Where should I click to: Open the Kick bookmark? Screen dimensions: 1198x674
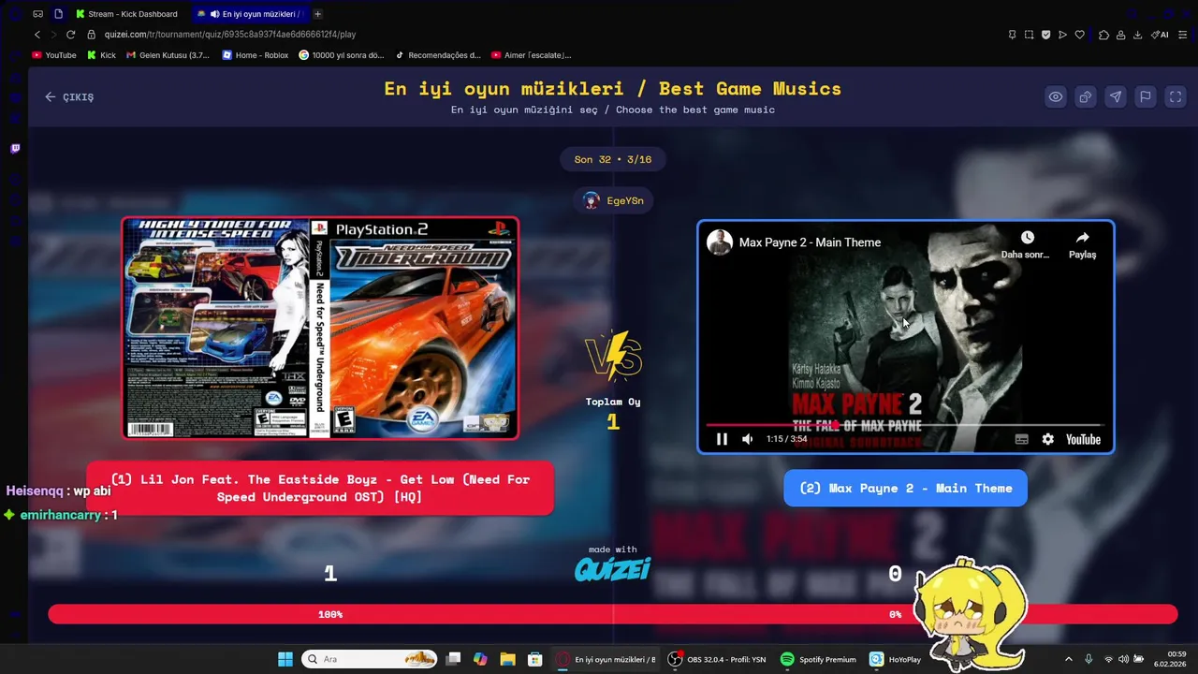pyautogui.click(x=101, y=55)
